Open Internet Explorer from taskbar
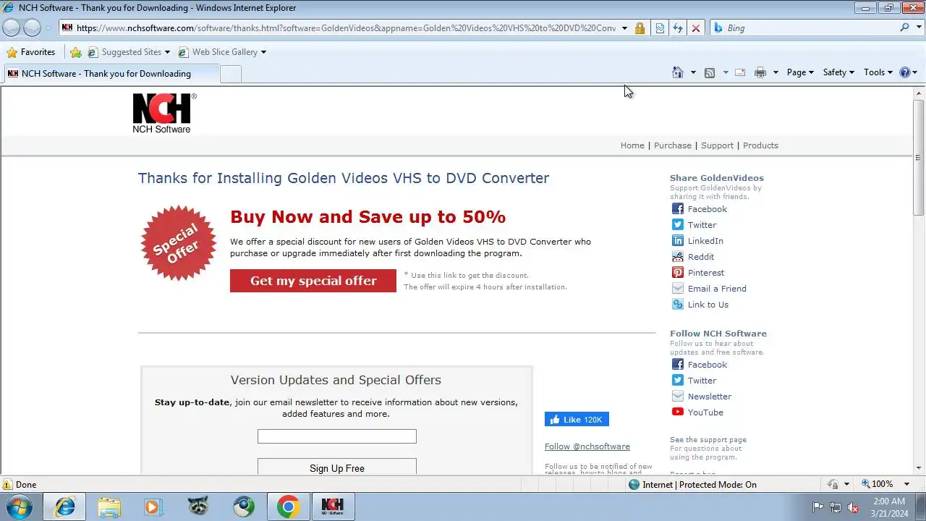 click(x=64, y=507)
